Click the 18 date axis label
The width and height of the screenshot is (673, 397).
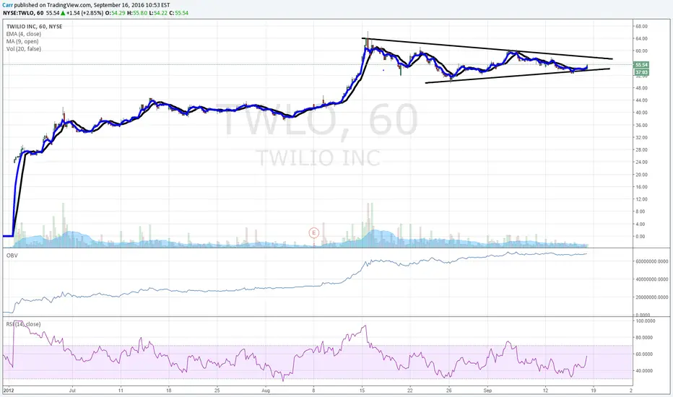coord(169,391)
